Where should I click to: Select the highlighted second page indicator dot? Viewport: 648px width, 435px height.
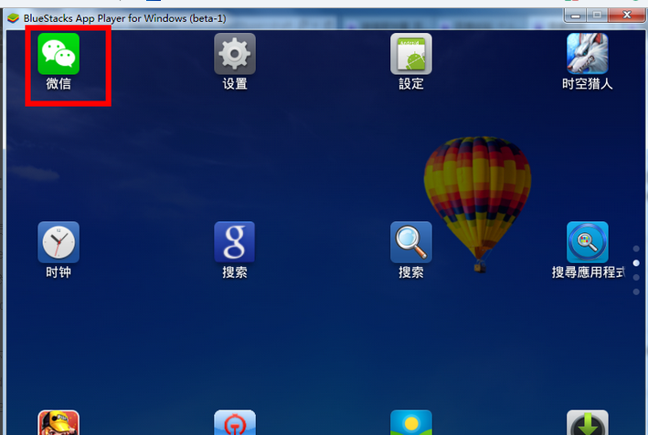[636, 263]
